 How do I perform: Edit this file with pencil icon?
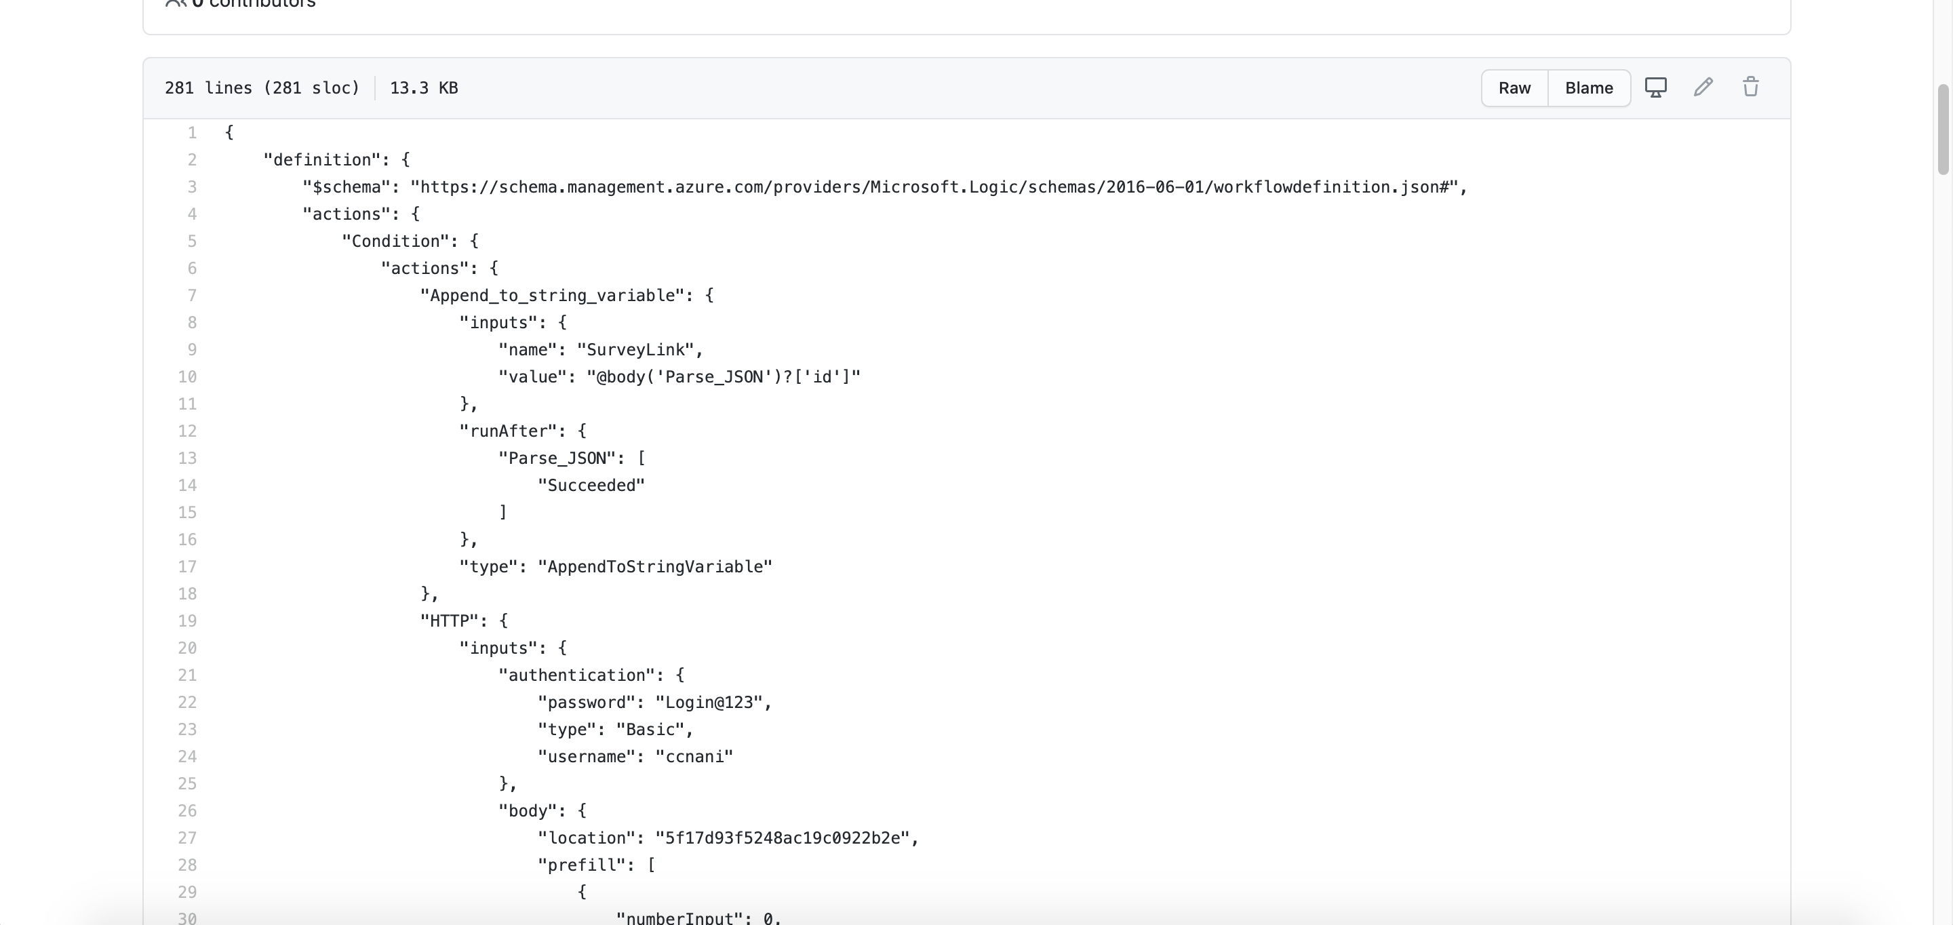(x=1703, y=87)
